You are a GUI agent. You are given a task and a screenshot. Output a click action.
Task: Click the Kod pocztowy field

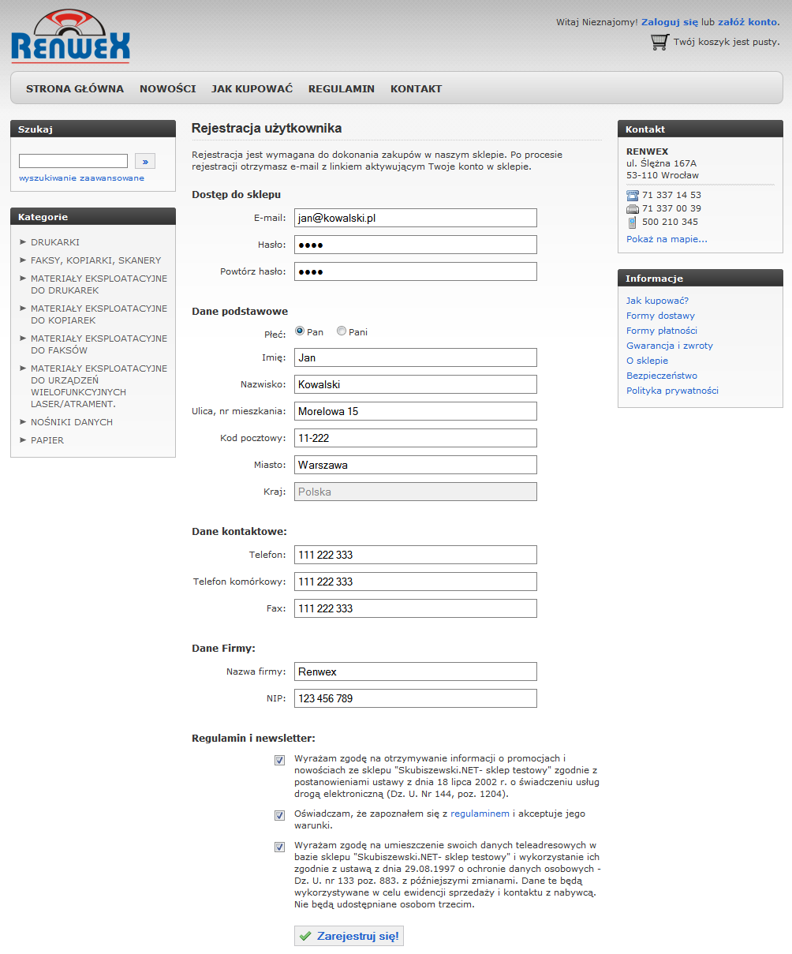(x=416, y=438)
